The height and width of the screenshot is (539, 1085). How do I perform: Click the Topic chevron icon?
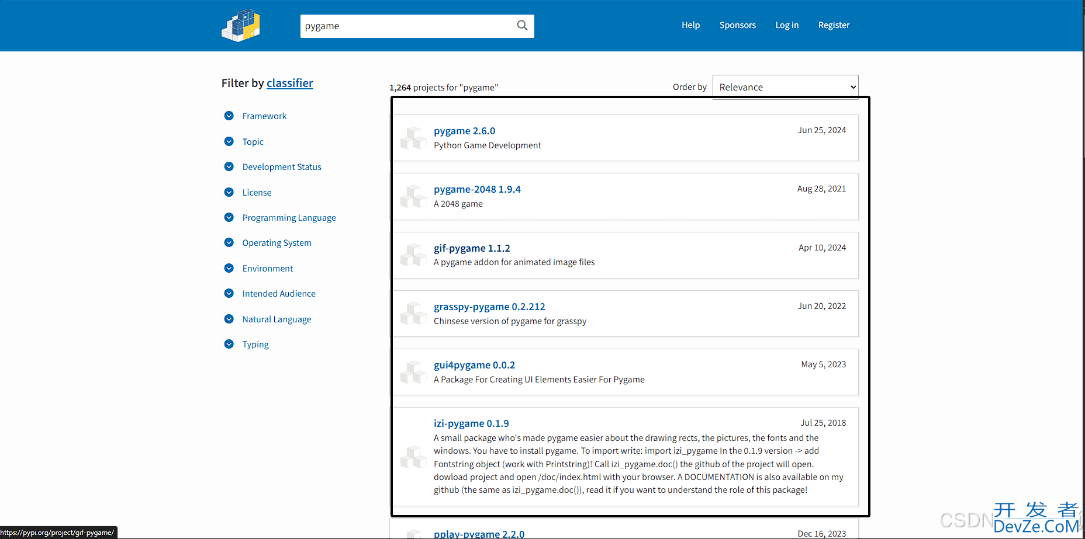[229, 141]
